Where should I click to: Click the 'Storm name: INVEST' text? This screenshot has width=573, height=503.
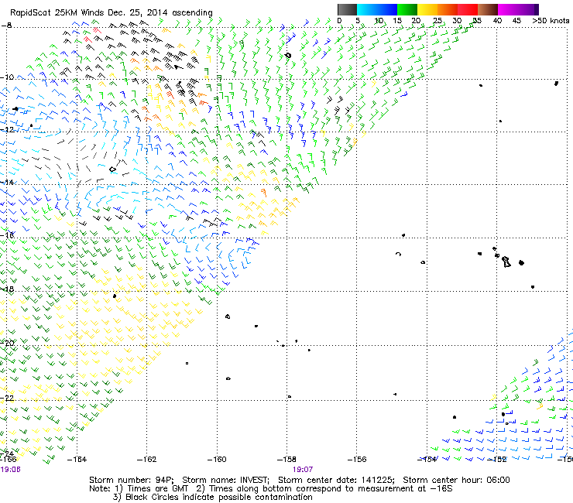click(x=225, y=480)
